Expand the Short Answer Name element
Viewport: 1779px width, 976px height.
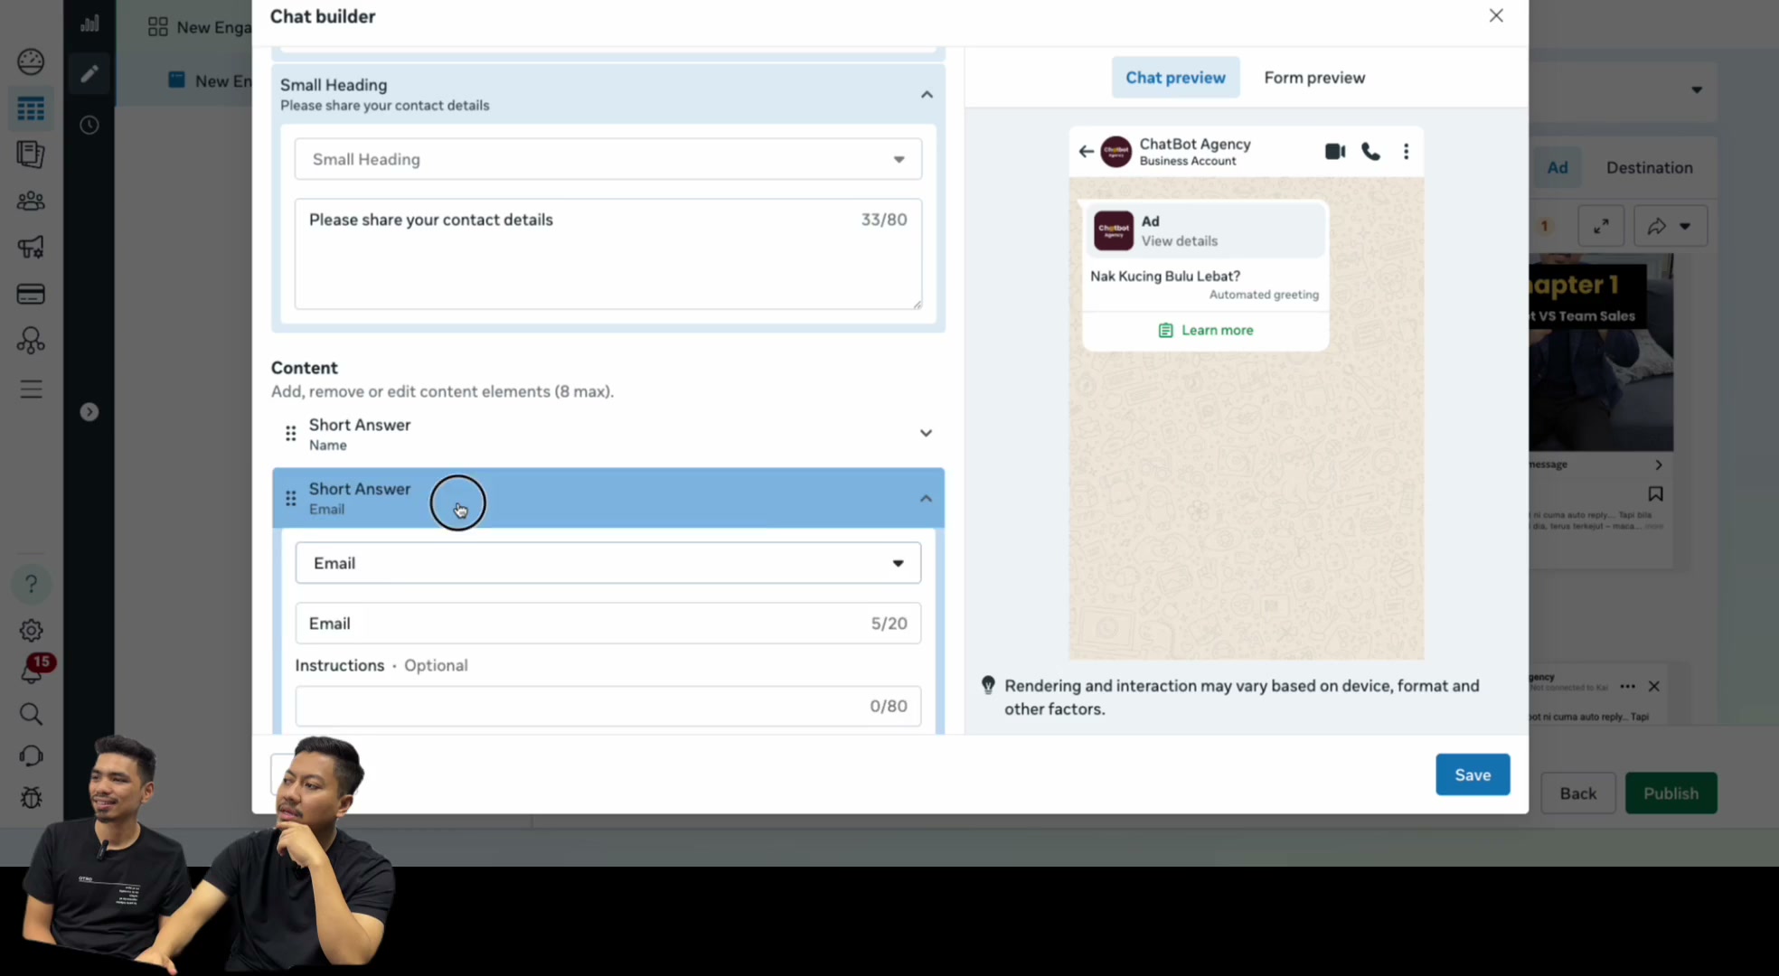(x=926, y=433)
